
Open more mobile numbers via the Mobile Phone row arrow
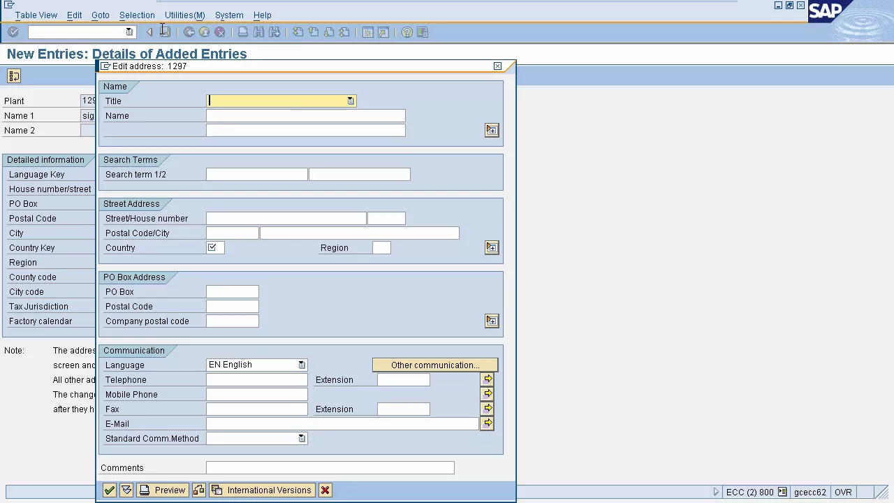coord(488,394)
